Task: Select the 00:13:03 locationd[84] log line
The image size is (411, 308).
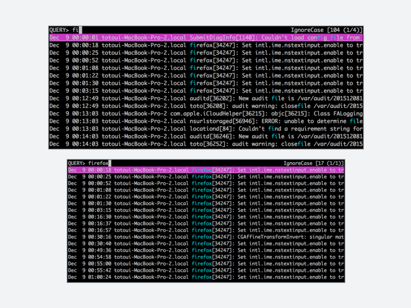Action: pyautogui.click(x=206, y=129)
